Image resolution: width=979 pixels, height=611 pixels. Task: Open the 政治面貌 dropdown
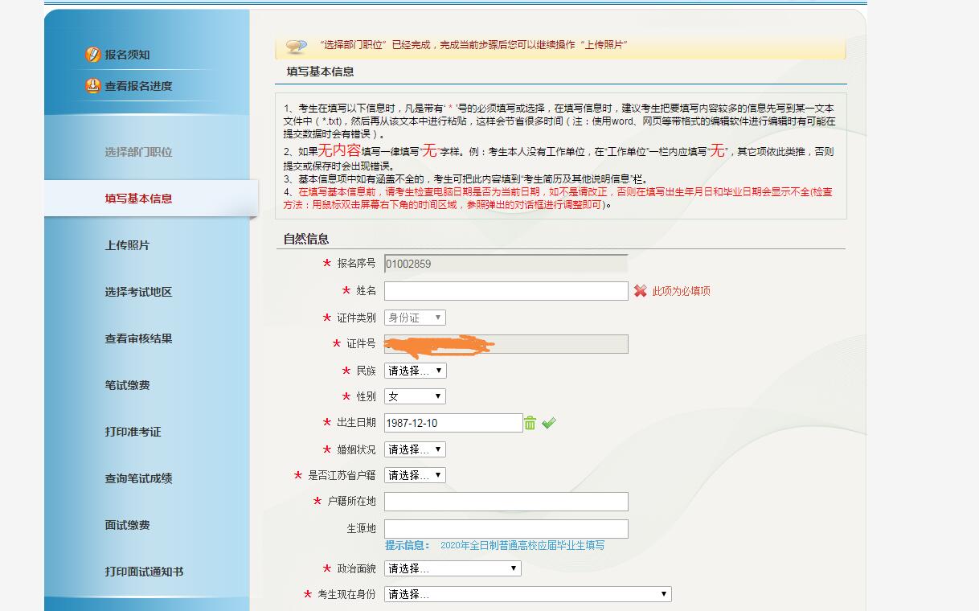coord(453,568)
